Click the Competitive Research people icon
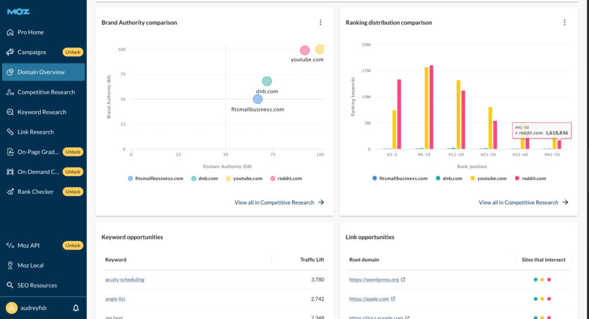The width and height of the screenshot is (589, 319). tap(10, 92)
